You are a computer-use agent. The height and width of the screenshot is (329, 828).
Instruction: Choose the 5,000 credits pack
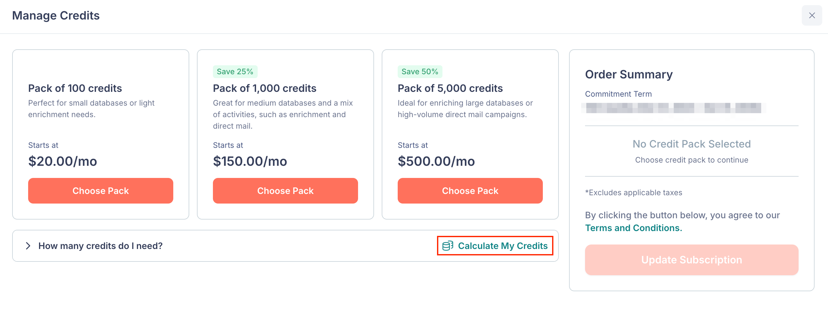point(470,190)
